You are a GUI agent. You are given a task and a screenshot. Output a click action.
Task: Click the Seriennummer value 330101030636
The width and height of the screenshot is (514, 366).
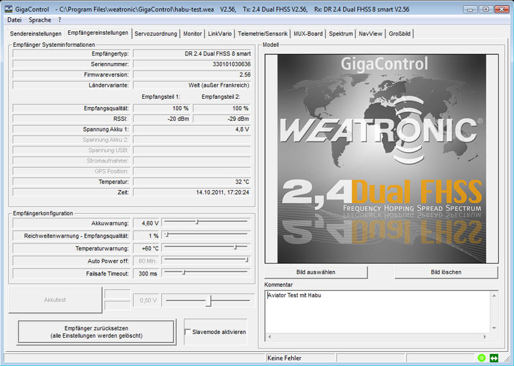click(192, 64)
